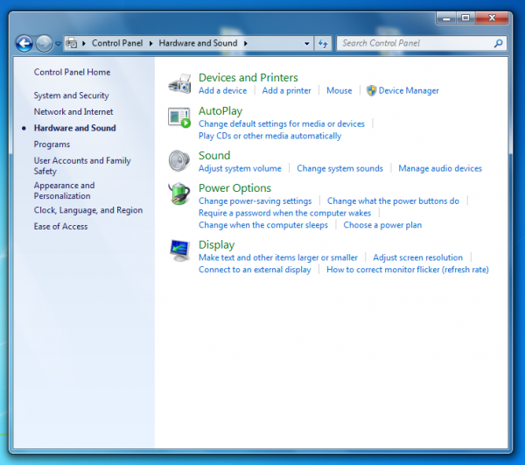The height and width of the screenshot is (465, 525).
Task: Click the Devices and Printers icon
Action: tap(179, 84)
